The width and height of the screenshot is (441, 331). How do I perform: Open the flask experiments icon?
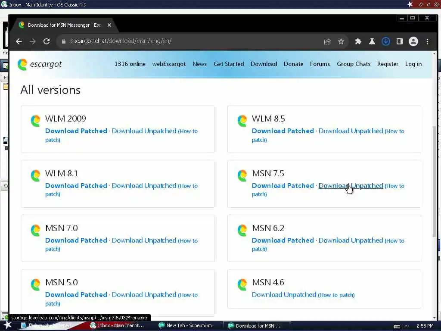pyautogui.click(x=372, y=42)
